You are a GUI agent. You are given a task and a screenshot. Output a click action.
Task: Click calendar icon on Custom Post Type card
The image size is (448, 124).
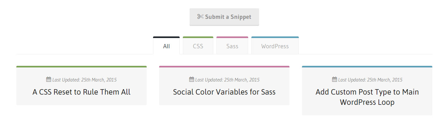coord(334,79)
